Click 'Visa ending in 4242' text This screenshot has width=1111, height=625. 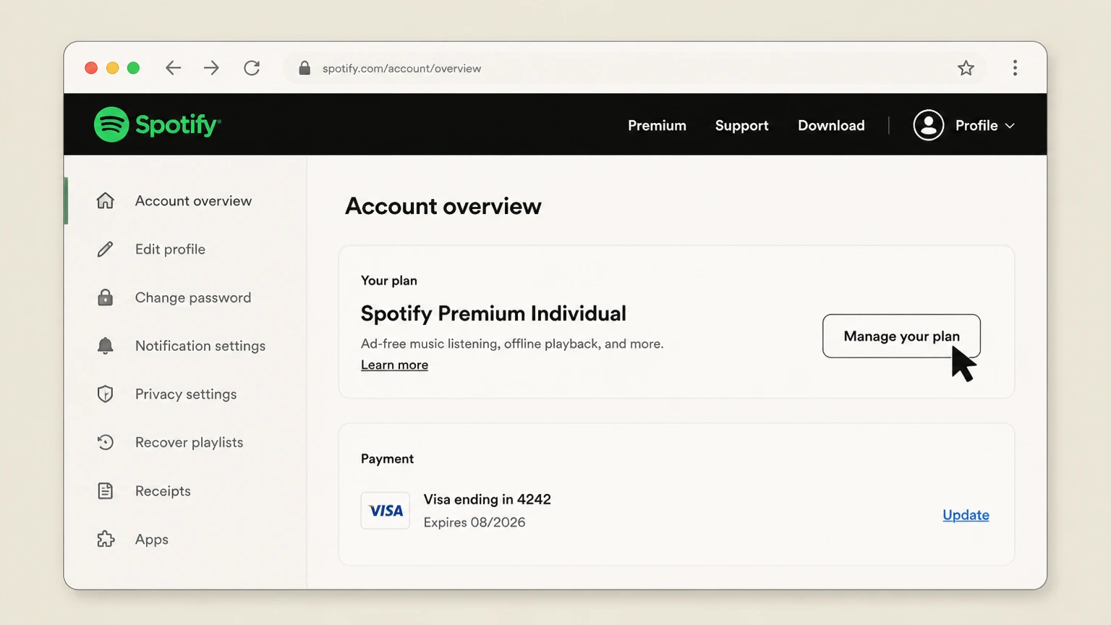(487, 499)
